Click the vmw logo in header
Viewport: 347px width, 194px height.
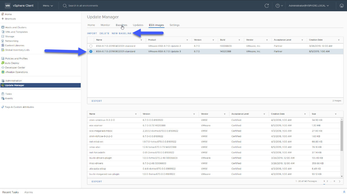[x=8, y=6]
